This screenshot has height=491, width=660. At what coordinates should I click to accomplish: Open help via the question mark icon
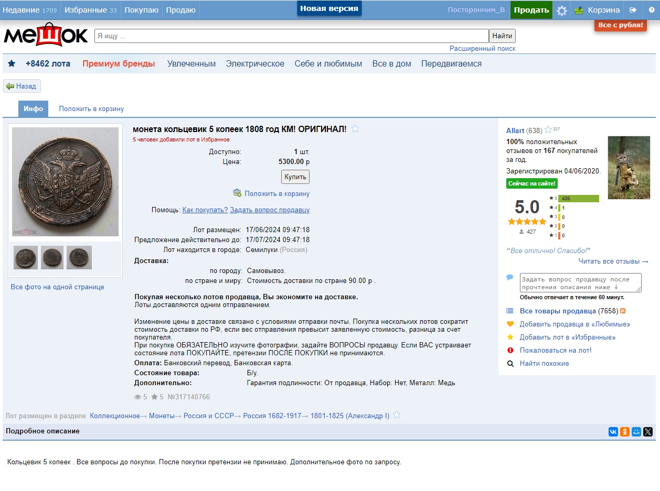(x=652, y=10)
